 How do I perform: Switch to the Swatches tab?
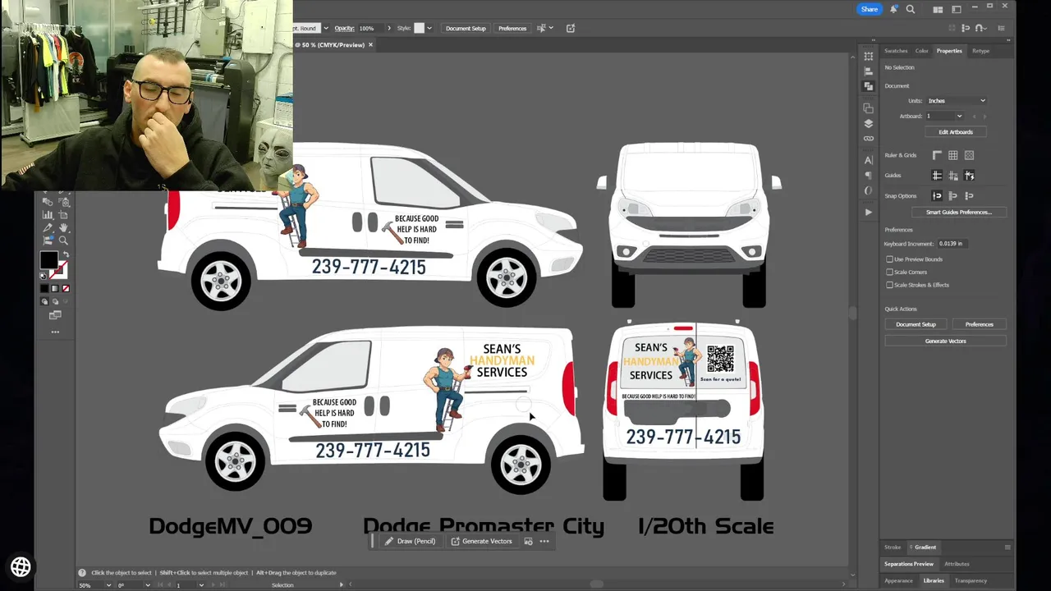click(x=896, y=51)
